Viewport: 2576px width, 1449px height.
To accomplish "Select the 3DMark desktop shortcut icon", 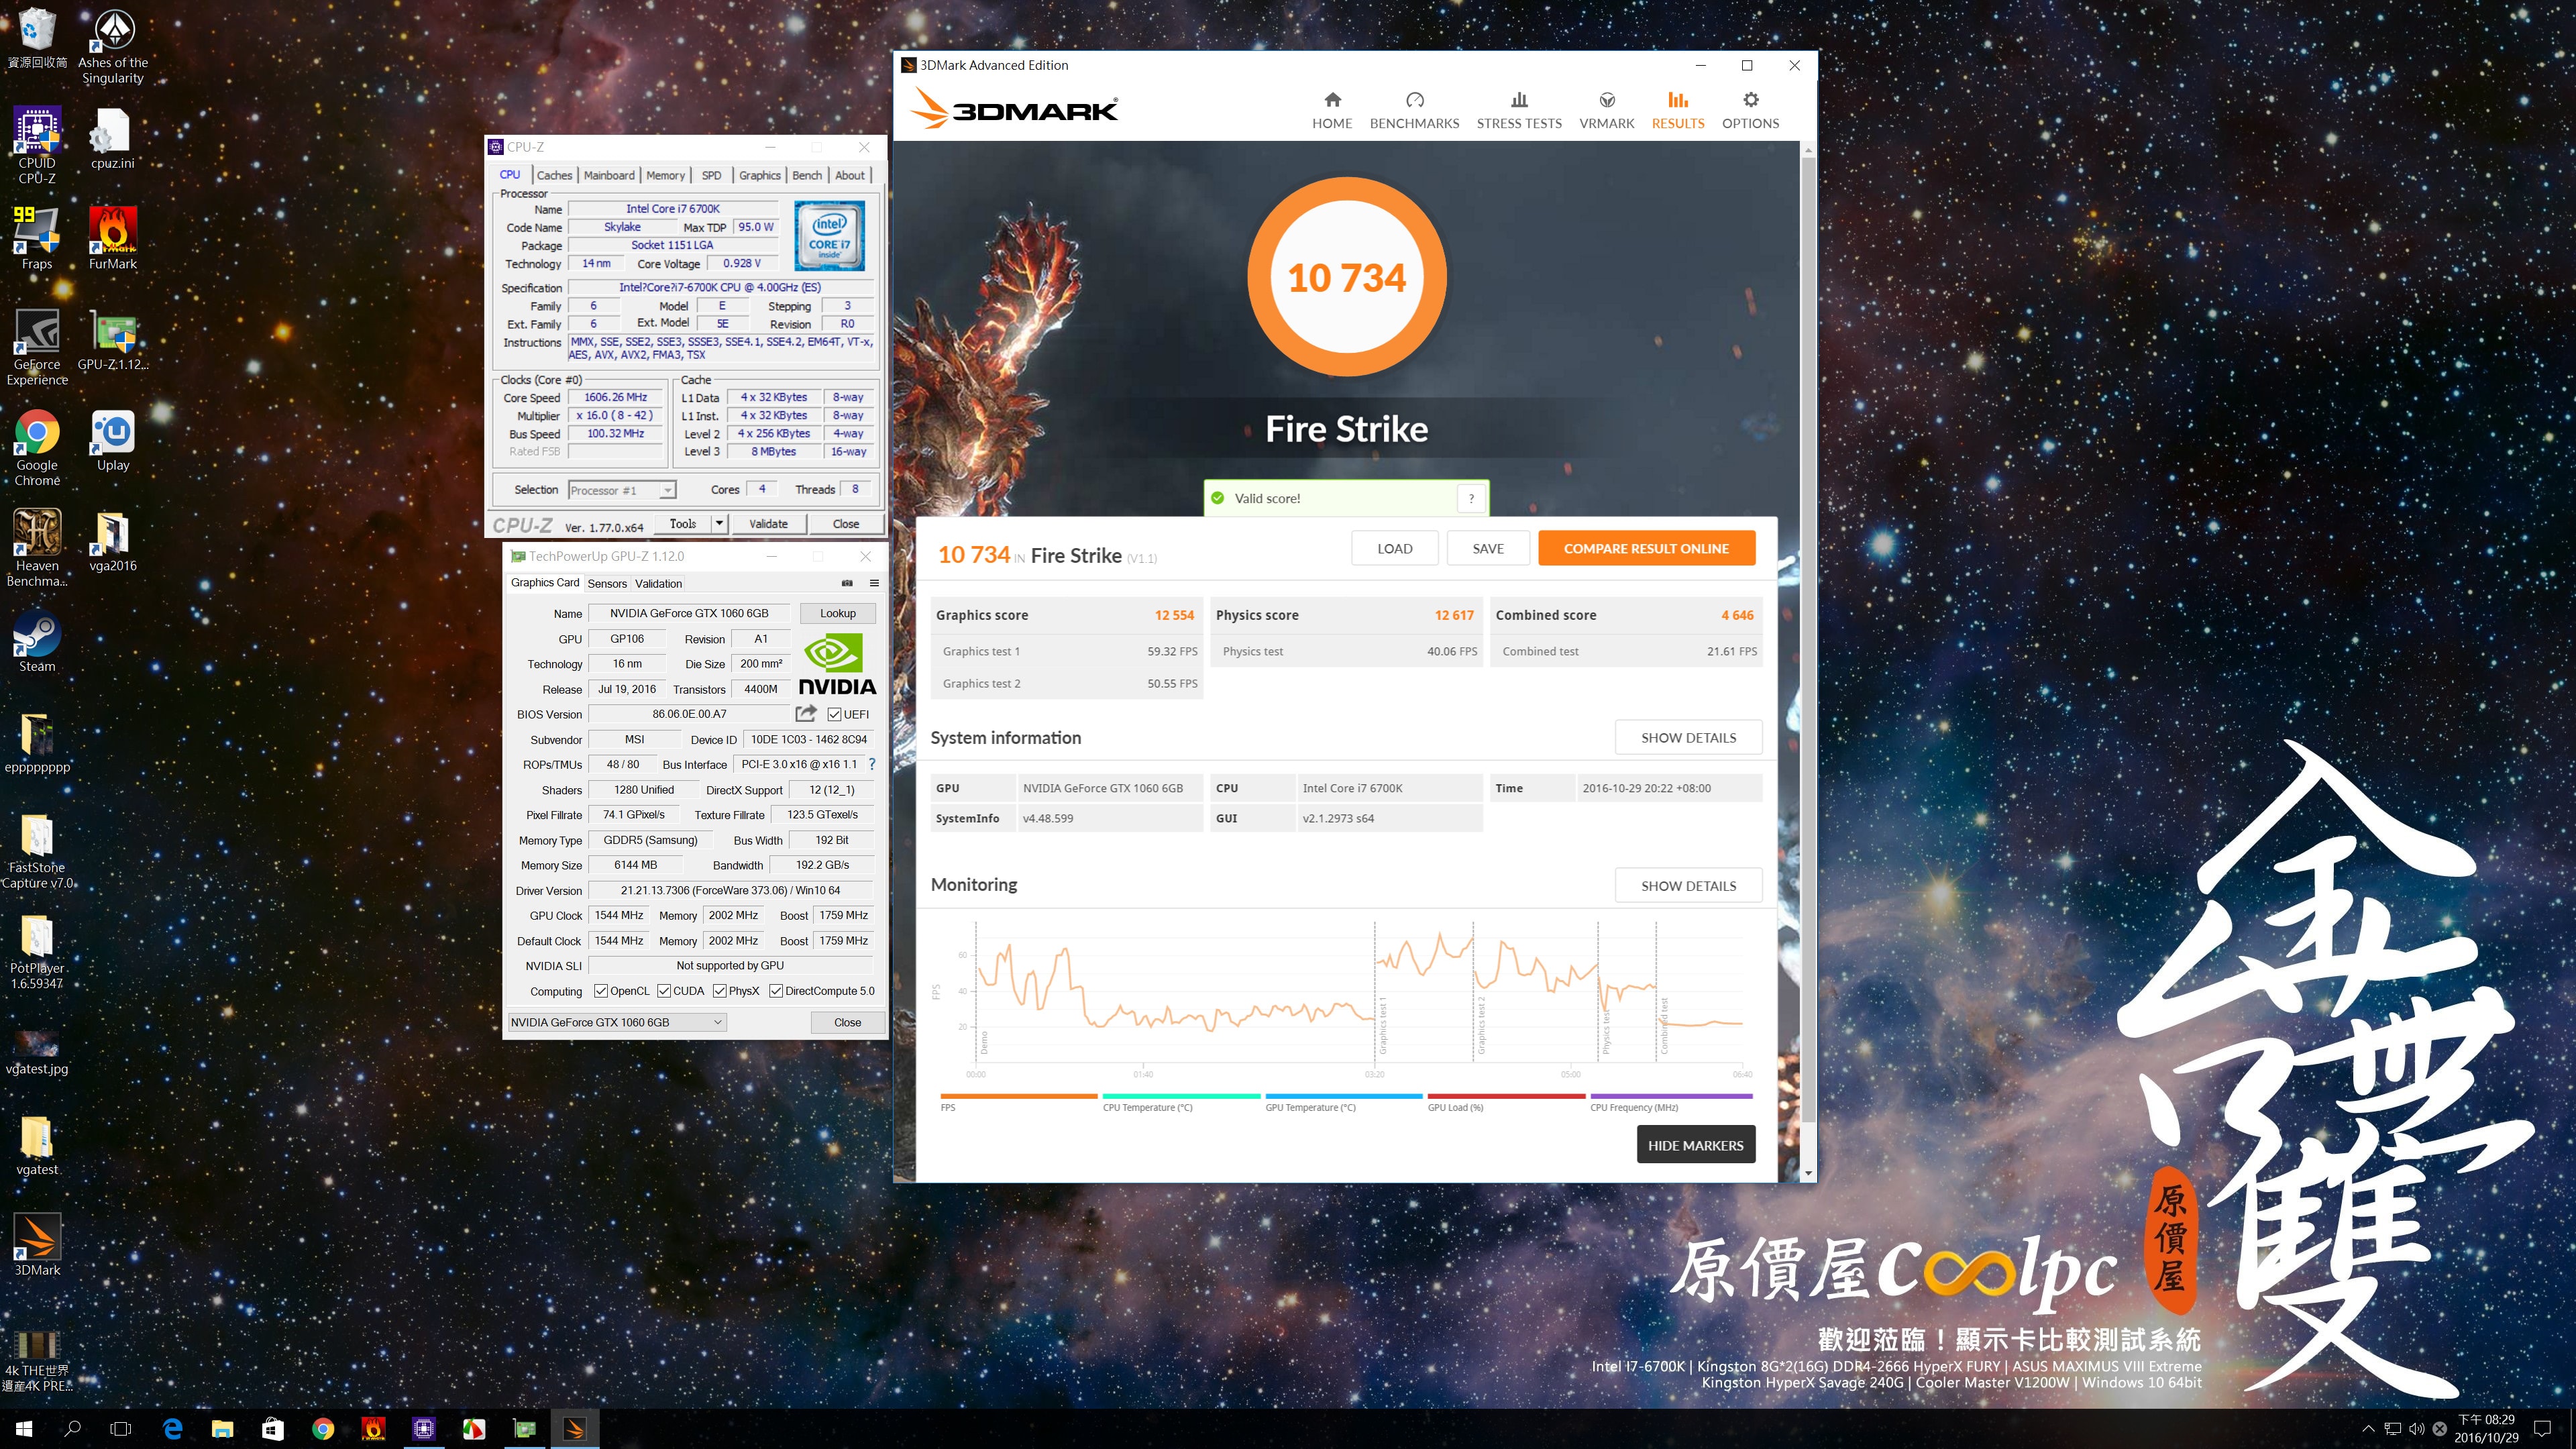I will tap(37, 1244).
